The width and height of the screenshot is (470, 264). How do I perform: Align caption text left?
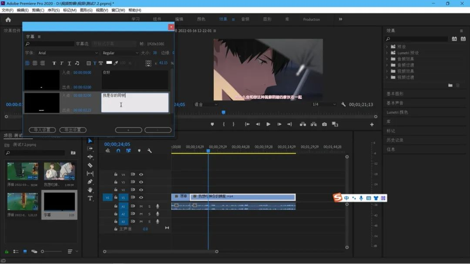27,63
